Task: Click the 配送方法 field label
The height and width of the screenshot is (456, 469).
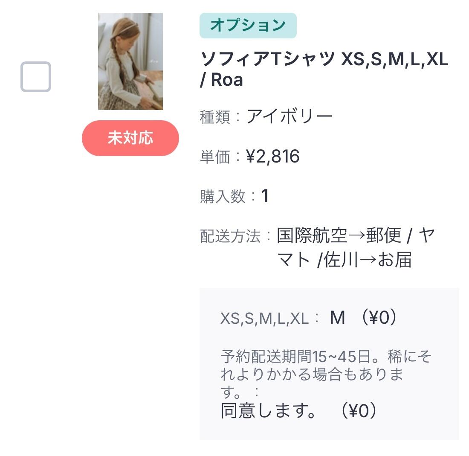Action: 230,236
